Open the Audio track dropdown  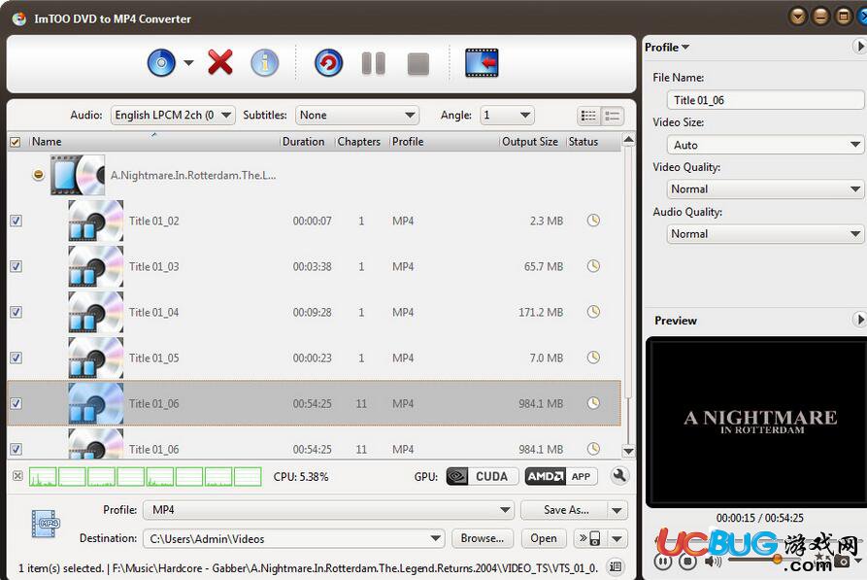click(173, 115)
